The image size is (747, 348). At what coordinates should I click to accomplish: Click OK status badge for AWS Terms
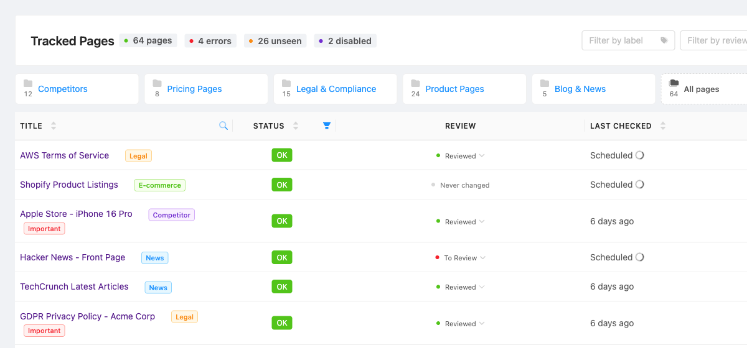tap(282, 155)
